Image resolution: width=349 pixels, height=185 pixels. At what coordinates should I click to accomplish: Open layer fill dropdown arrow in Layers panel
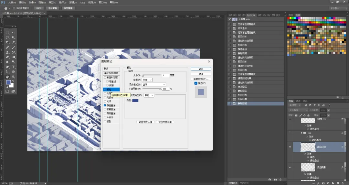click(x=328, y=115)
